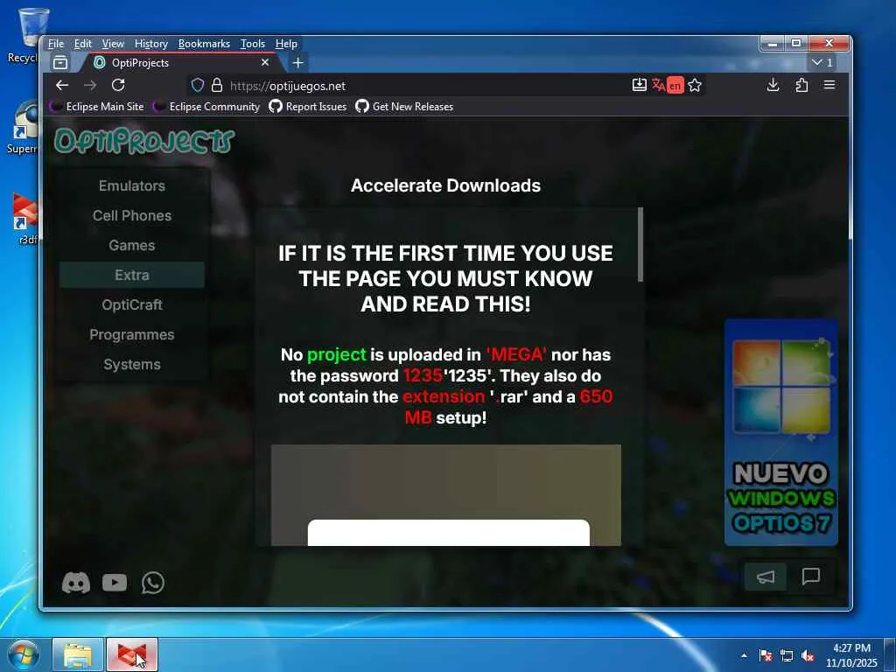
Task: Select the Extra sidebar item
Action: pos(132,275)
